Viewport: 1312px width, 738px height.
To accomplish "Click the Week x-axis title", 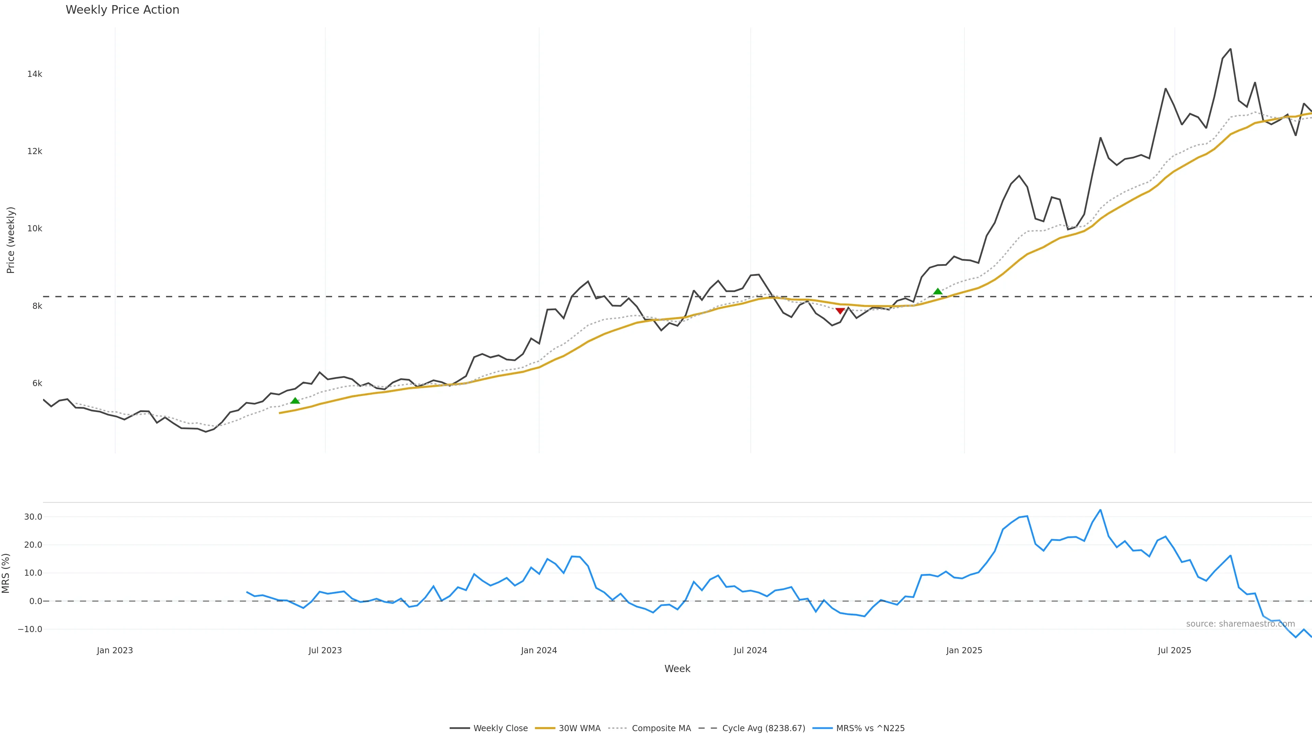I will (677, 669).
